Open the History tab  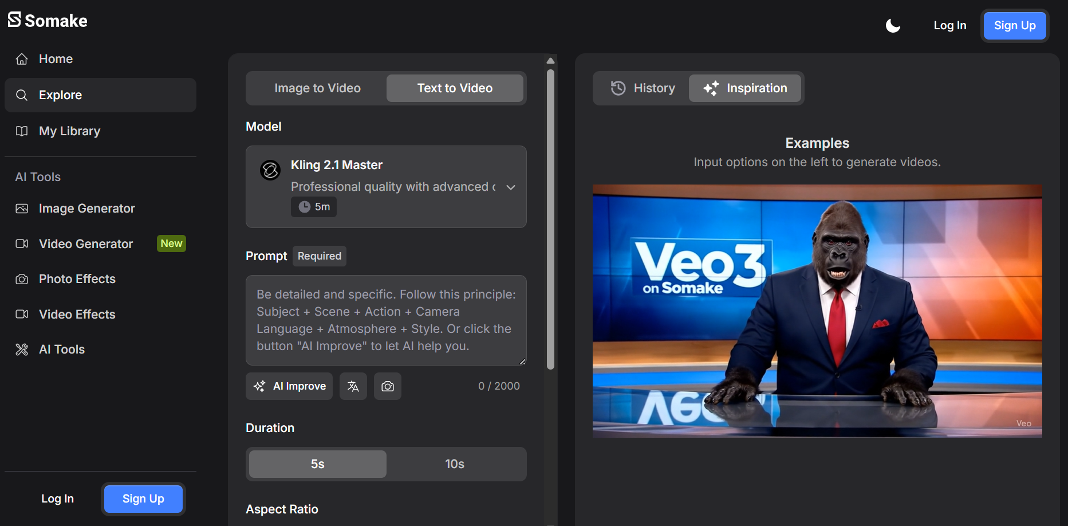coord(643,88)
